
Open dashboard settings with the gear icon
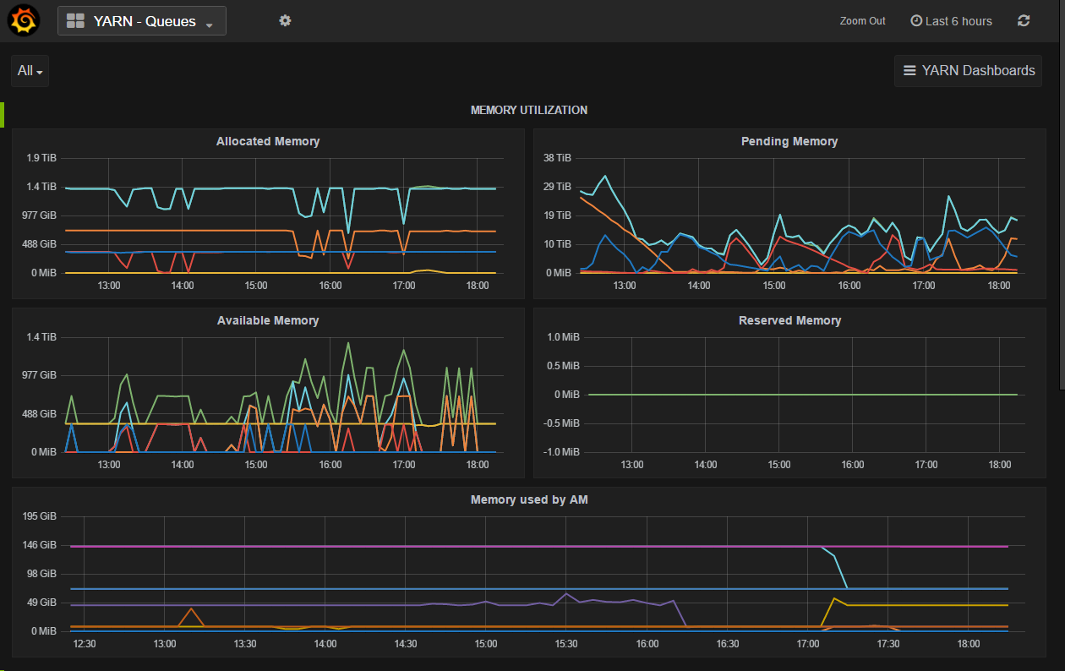[x=285, y=20]
